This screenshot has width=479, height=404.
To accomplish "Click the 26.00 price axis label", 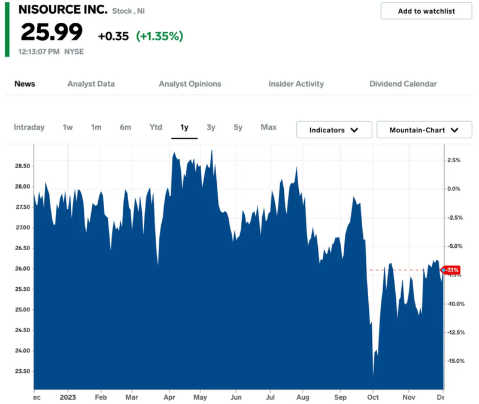I will (23, 268).
